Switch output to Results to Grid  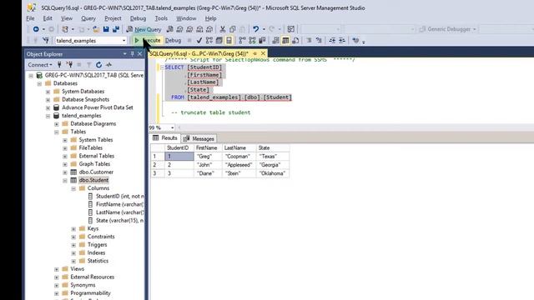[x=285, y=41]
